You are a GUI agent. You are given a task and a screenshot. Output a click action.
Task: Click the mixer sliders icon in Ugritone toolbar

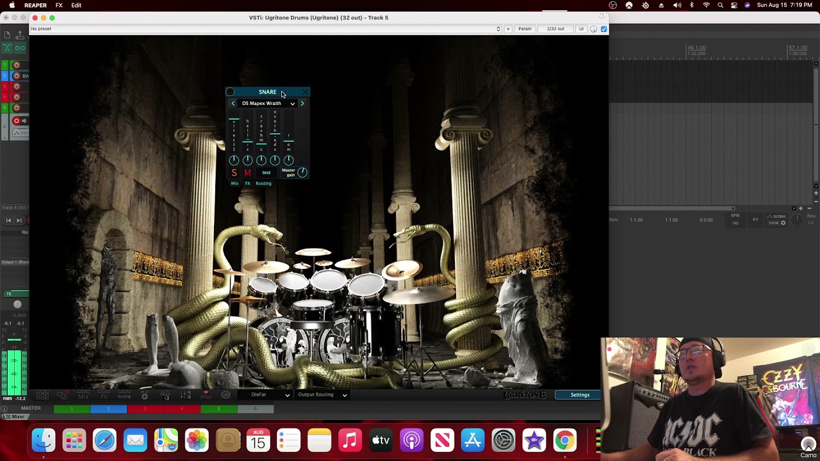pos(186,396)
